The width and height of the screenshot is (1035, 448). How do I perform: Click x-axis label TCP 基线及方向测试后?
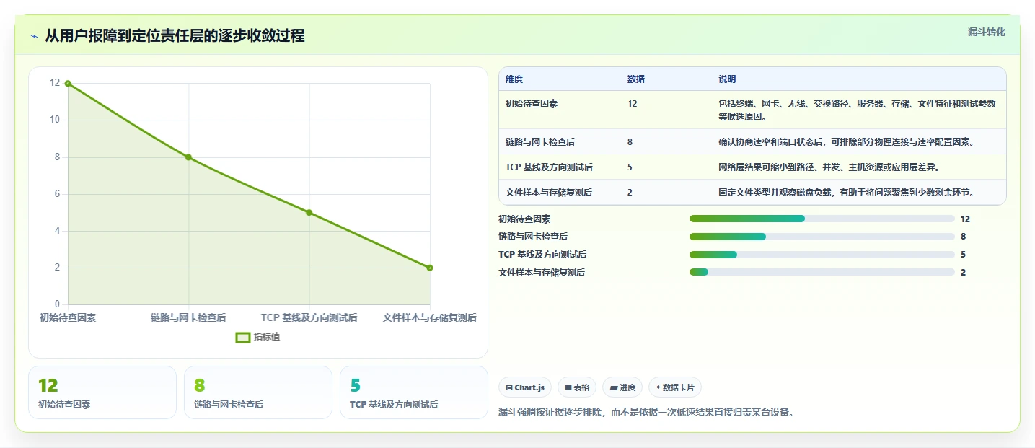[309, 317]
